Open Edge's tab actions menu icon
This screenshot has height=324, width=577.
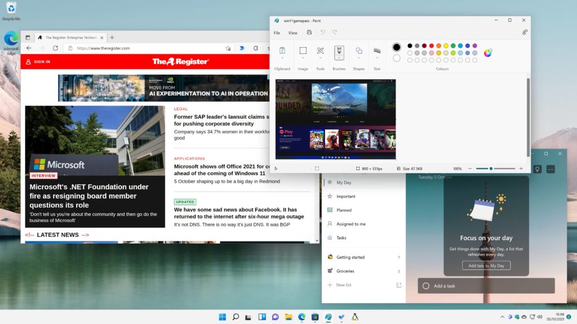(28, 38)
